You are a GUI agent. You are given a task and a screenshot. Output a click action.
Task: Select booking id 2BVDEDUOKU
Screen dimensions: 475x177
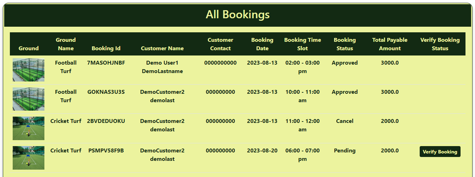(x=106, y=121)
